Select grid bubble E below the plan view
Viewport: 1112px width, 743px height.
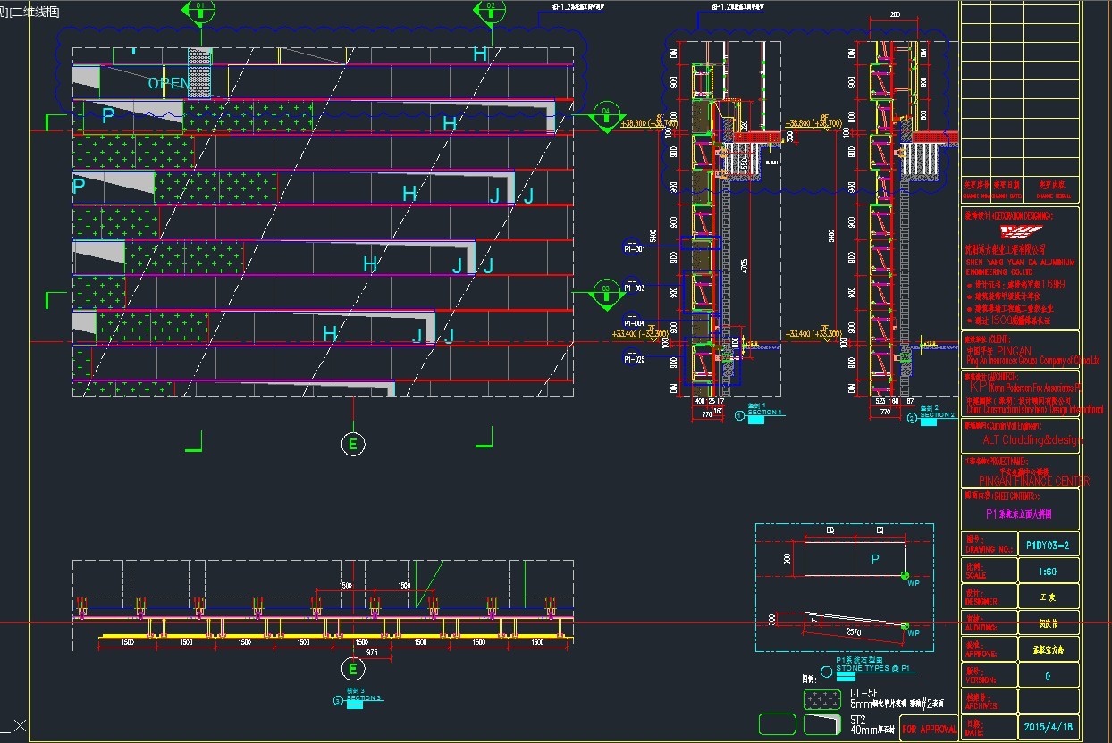coord(354,669)
